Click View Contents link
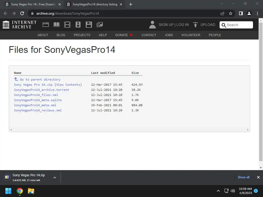 click(68, 85)
